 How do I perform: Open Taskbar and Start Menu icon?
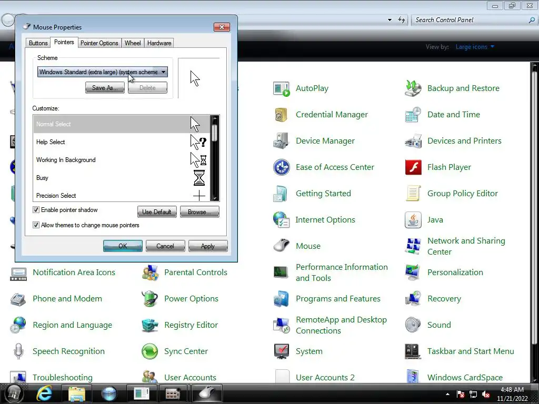[x=413, y=351]
